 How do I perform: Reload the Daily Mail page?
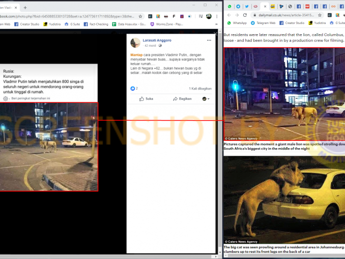[245, 15]
